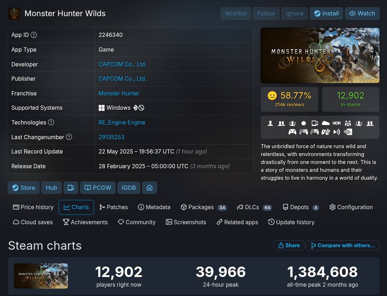Click the starburst achievements feature icon
The height and width of the screenshot is (296, 387).
[304, 123]
